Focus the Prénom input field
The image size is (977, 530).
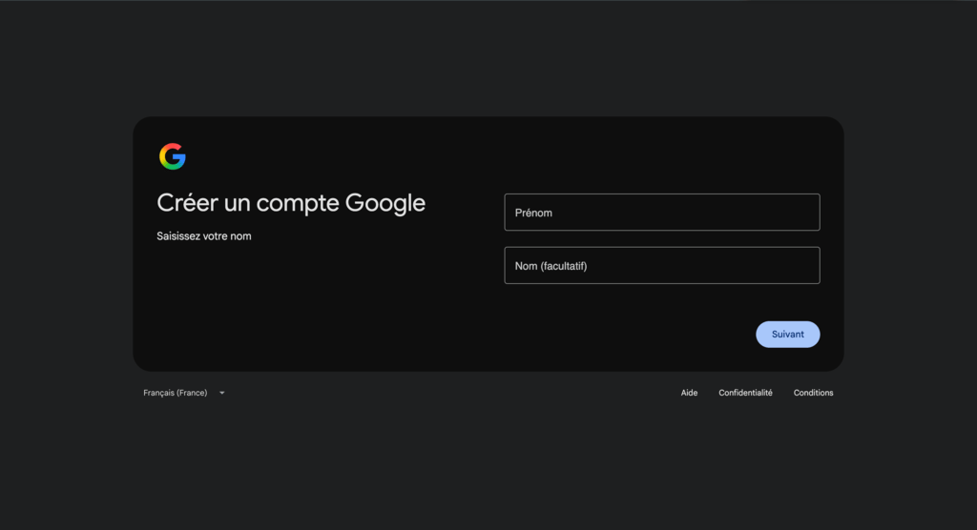point(662,213)
